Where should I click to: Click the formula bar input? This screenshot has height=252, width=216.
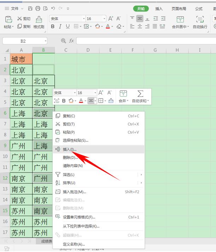[146, 41]
